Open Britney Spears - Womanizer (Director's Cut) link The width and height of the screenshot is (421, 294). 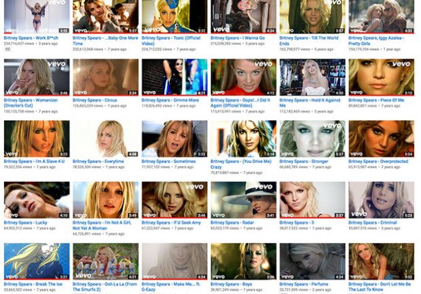click(31, 103)
